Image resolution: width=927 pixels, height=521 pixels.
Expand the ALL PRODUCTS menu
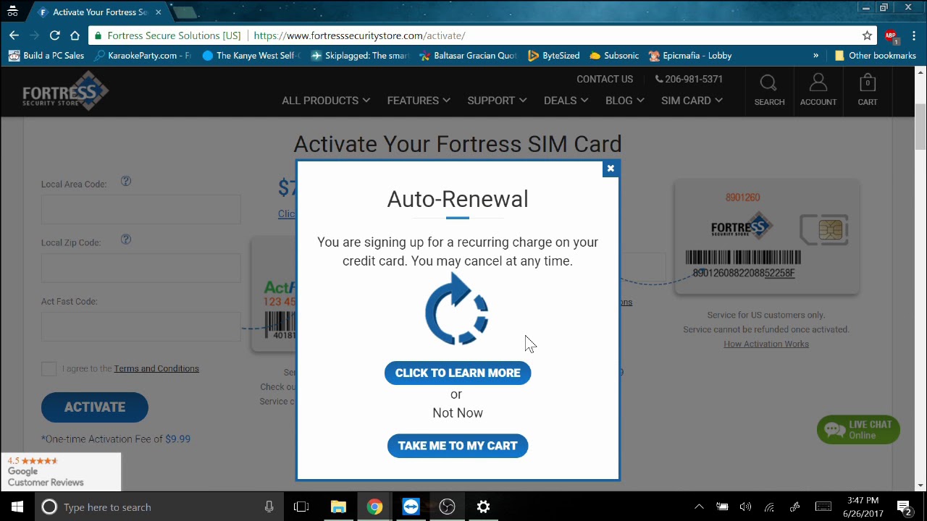pos(326,101)
